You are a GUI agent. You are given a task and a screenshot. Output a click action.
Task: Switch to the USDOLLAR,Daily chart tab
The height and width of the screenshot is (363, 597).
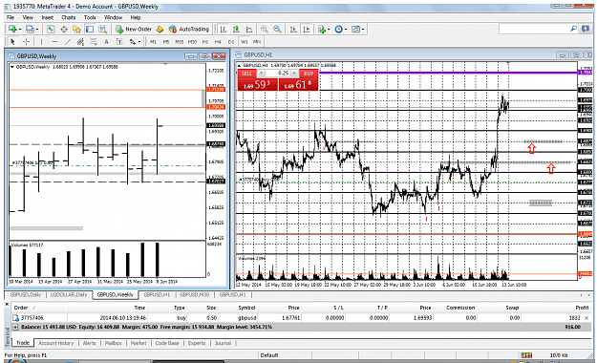[x=69, y=295]
